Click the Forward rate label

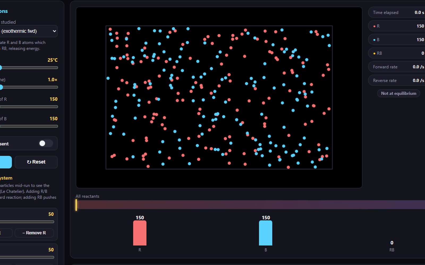[x=385, y=67]
